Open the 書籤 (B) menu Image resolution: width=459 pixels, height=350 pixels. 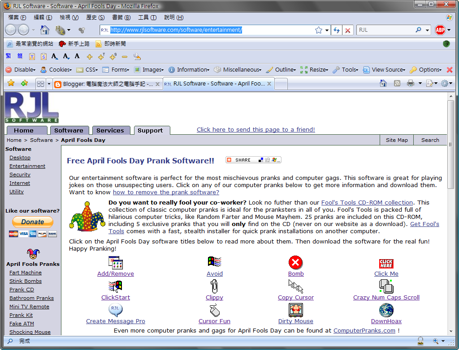point(121,17)
